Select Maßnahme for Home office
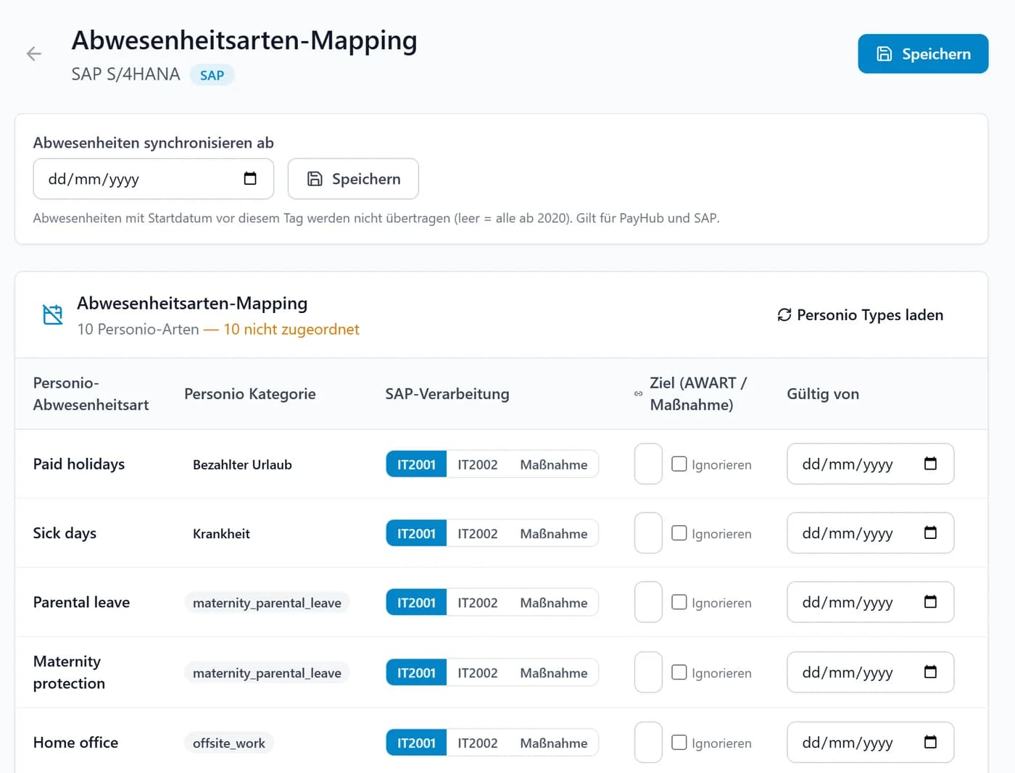Image resolution: width=1015 pixels, height=773 pixels. 554,743
